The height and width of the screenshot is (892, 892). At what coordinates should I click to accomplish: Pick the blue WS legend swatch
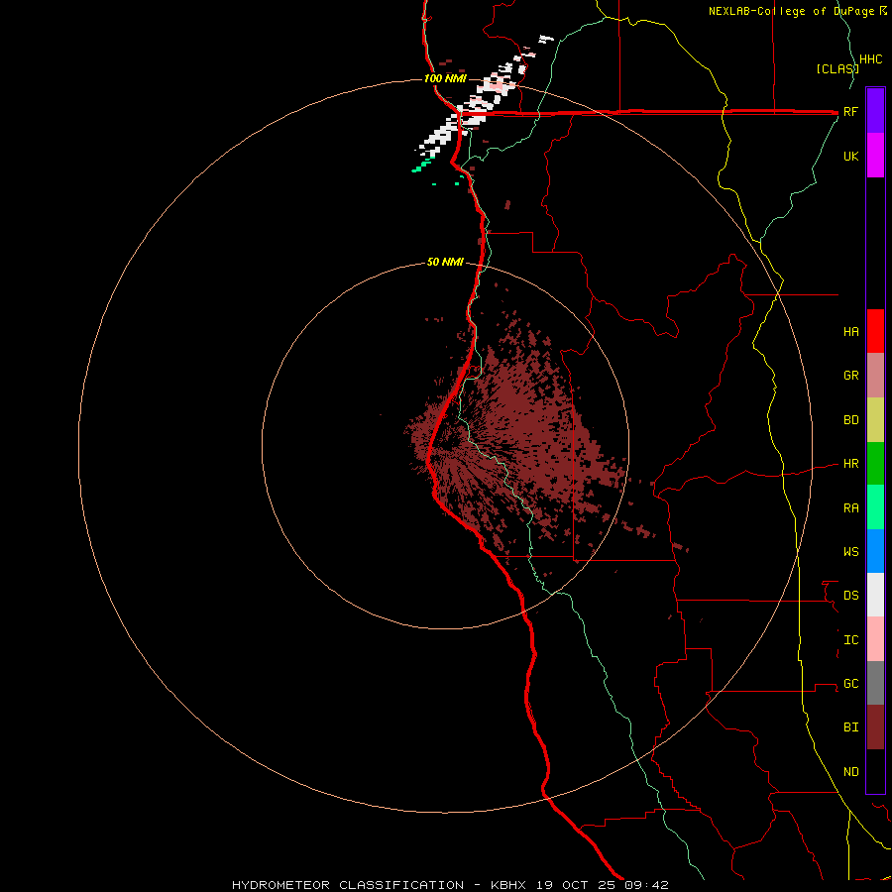[875, 551]
